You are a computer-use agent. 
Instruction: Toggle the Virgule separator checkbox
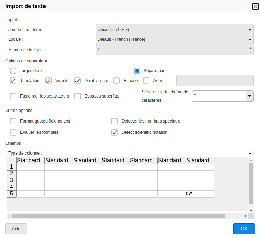pyautogui.click(x=48, y=81)
